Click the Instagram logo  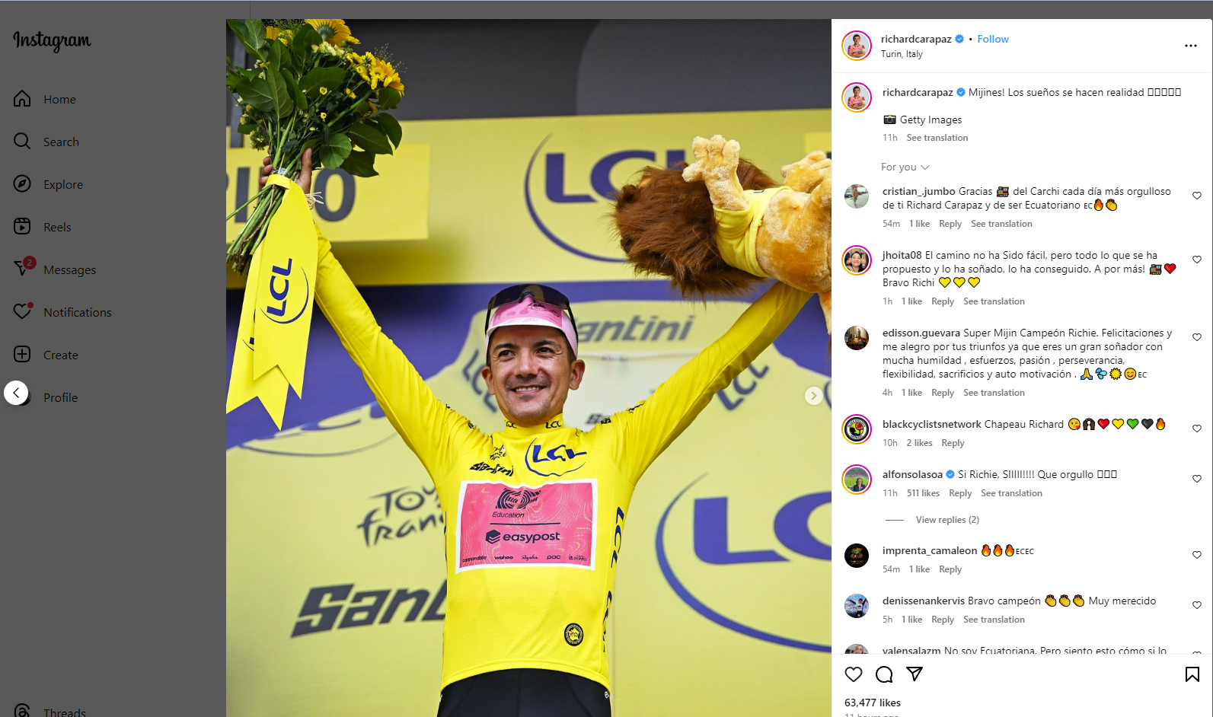click(52, 40)
